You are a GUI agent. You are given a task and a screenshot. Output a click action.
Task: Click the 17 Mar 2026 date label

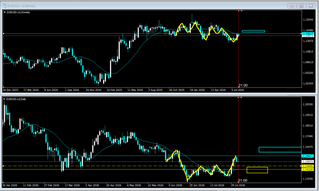(72, 185)
